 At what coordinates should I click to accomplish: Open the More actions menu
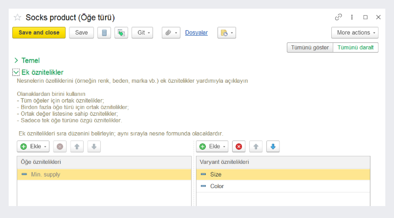(355, 33)
